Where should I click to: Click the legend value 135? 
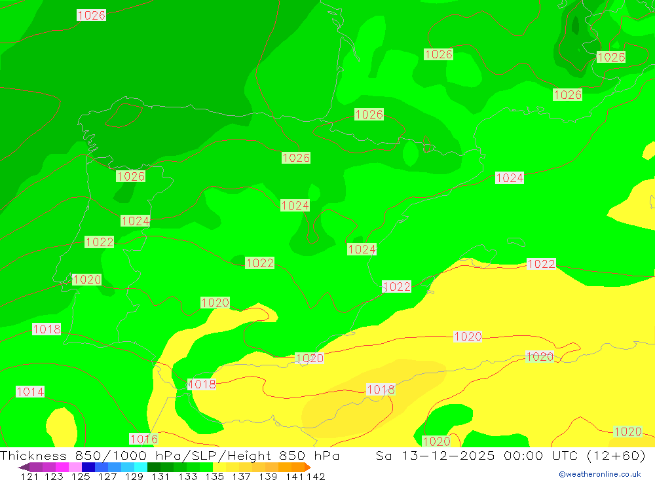click(x=214, y=476)
